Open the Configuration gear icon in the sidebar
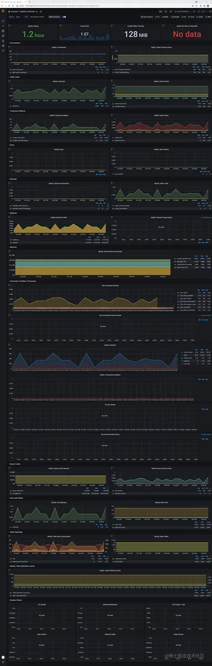This screenshot has width=212, height=666. pos(3,46)
